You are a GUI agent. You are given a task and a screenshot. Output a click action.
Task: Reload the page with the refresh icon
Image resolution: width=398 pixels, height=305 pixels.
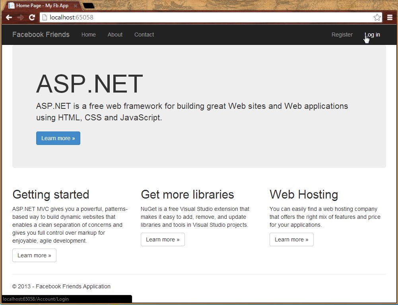point(32,17)
